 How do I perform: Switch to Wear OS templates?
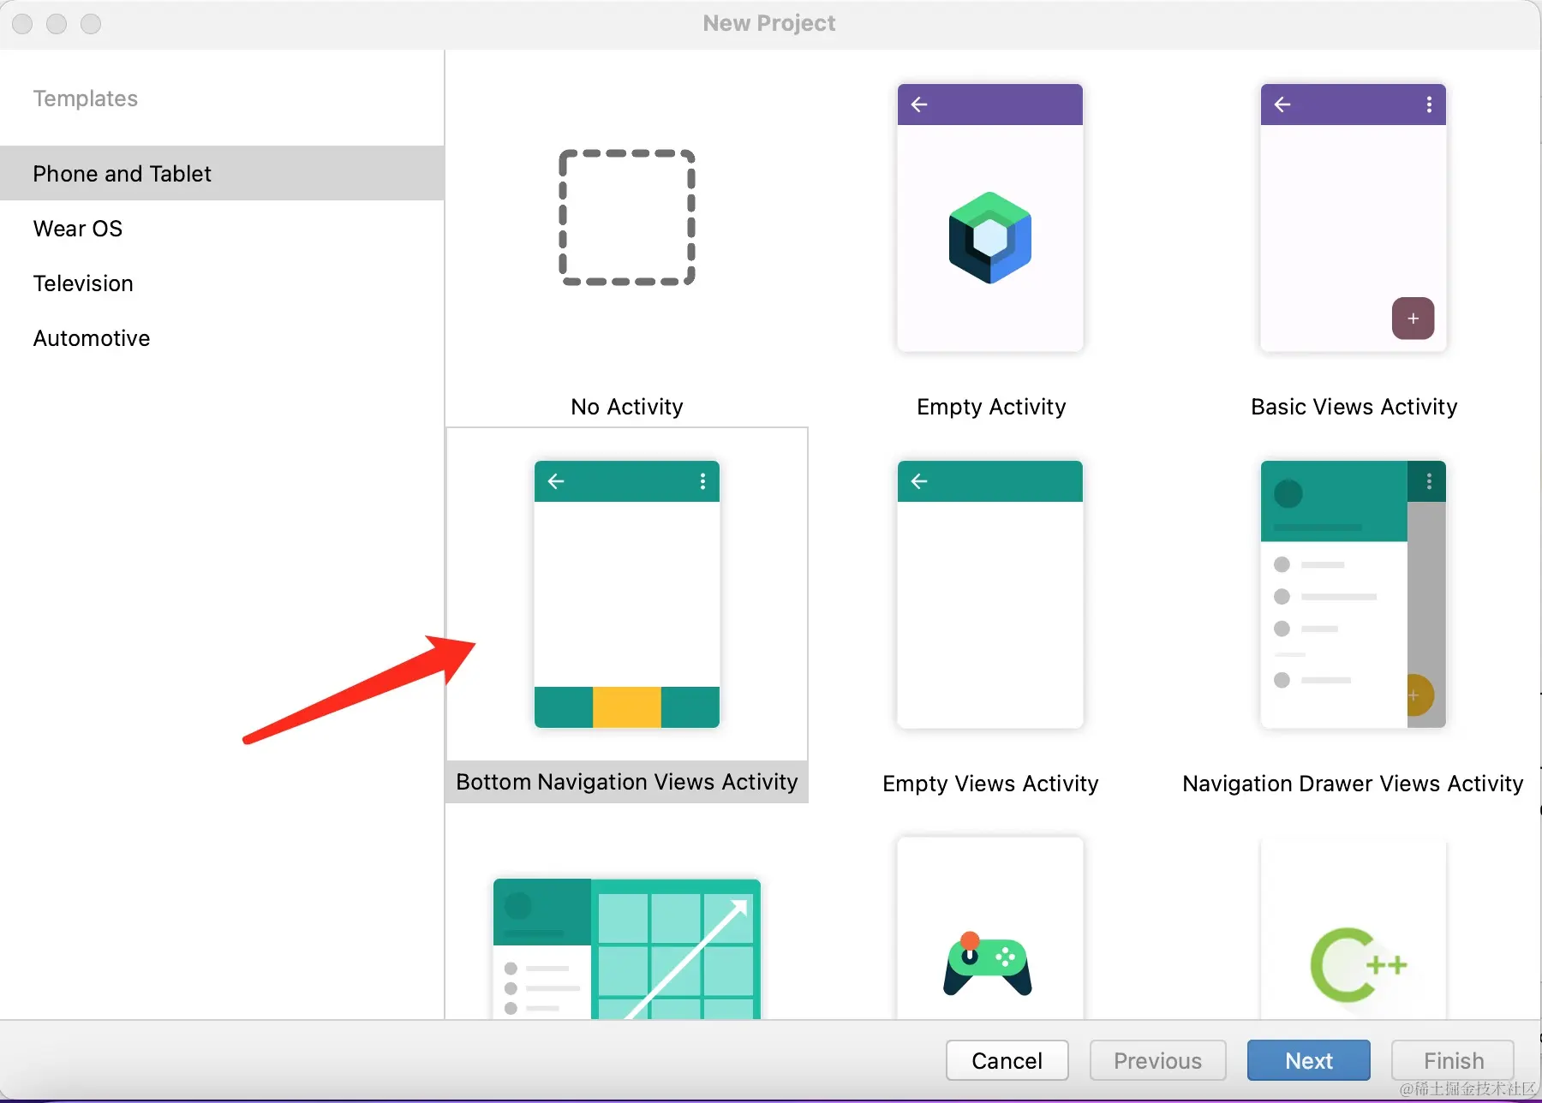point(222,228)
